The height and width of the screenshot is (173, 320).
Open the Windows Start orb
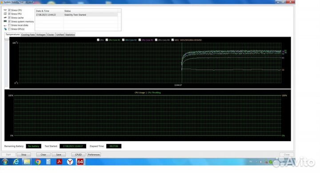point(5,162)
